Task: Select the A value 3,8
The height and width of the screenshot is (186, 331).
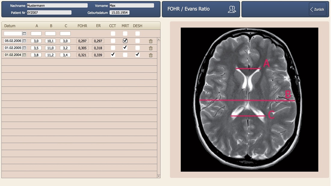Action: pyautogui.click(x=36, y=55)
